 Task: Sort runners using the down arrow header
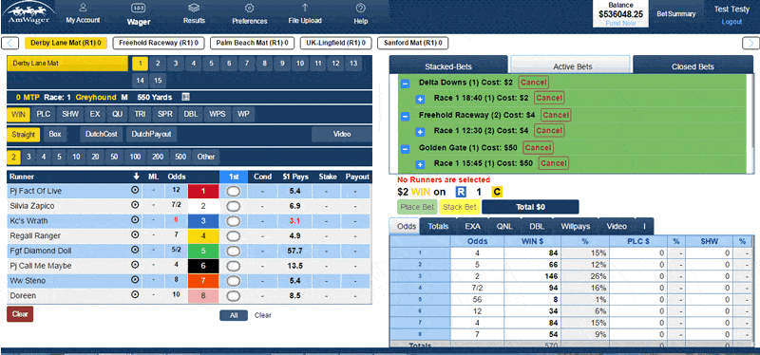tap(137, 177)
